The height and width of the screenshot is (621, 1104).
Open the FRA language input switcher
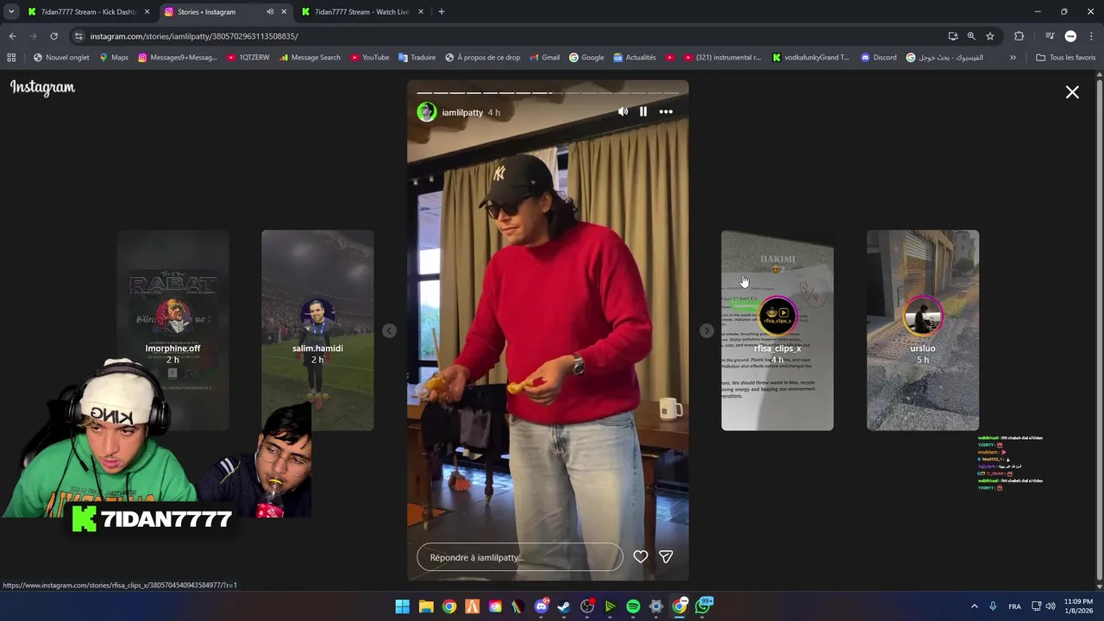[x=1015, y=606]
